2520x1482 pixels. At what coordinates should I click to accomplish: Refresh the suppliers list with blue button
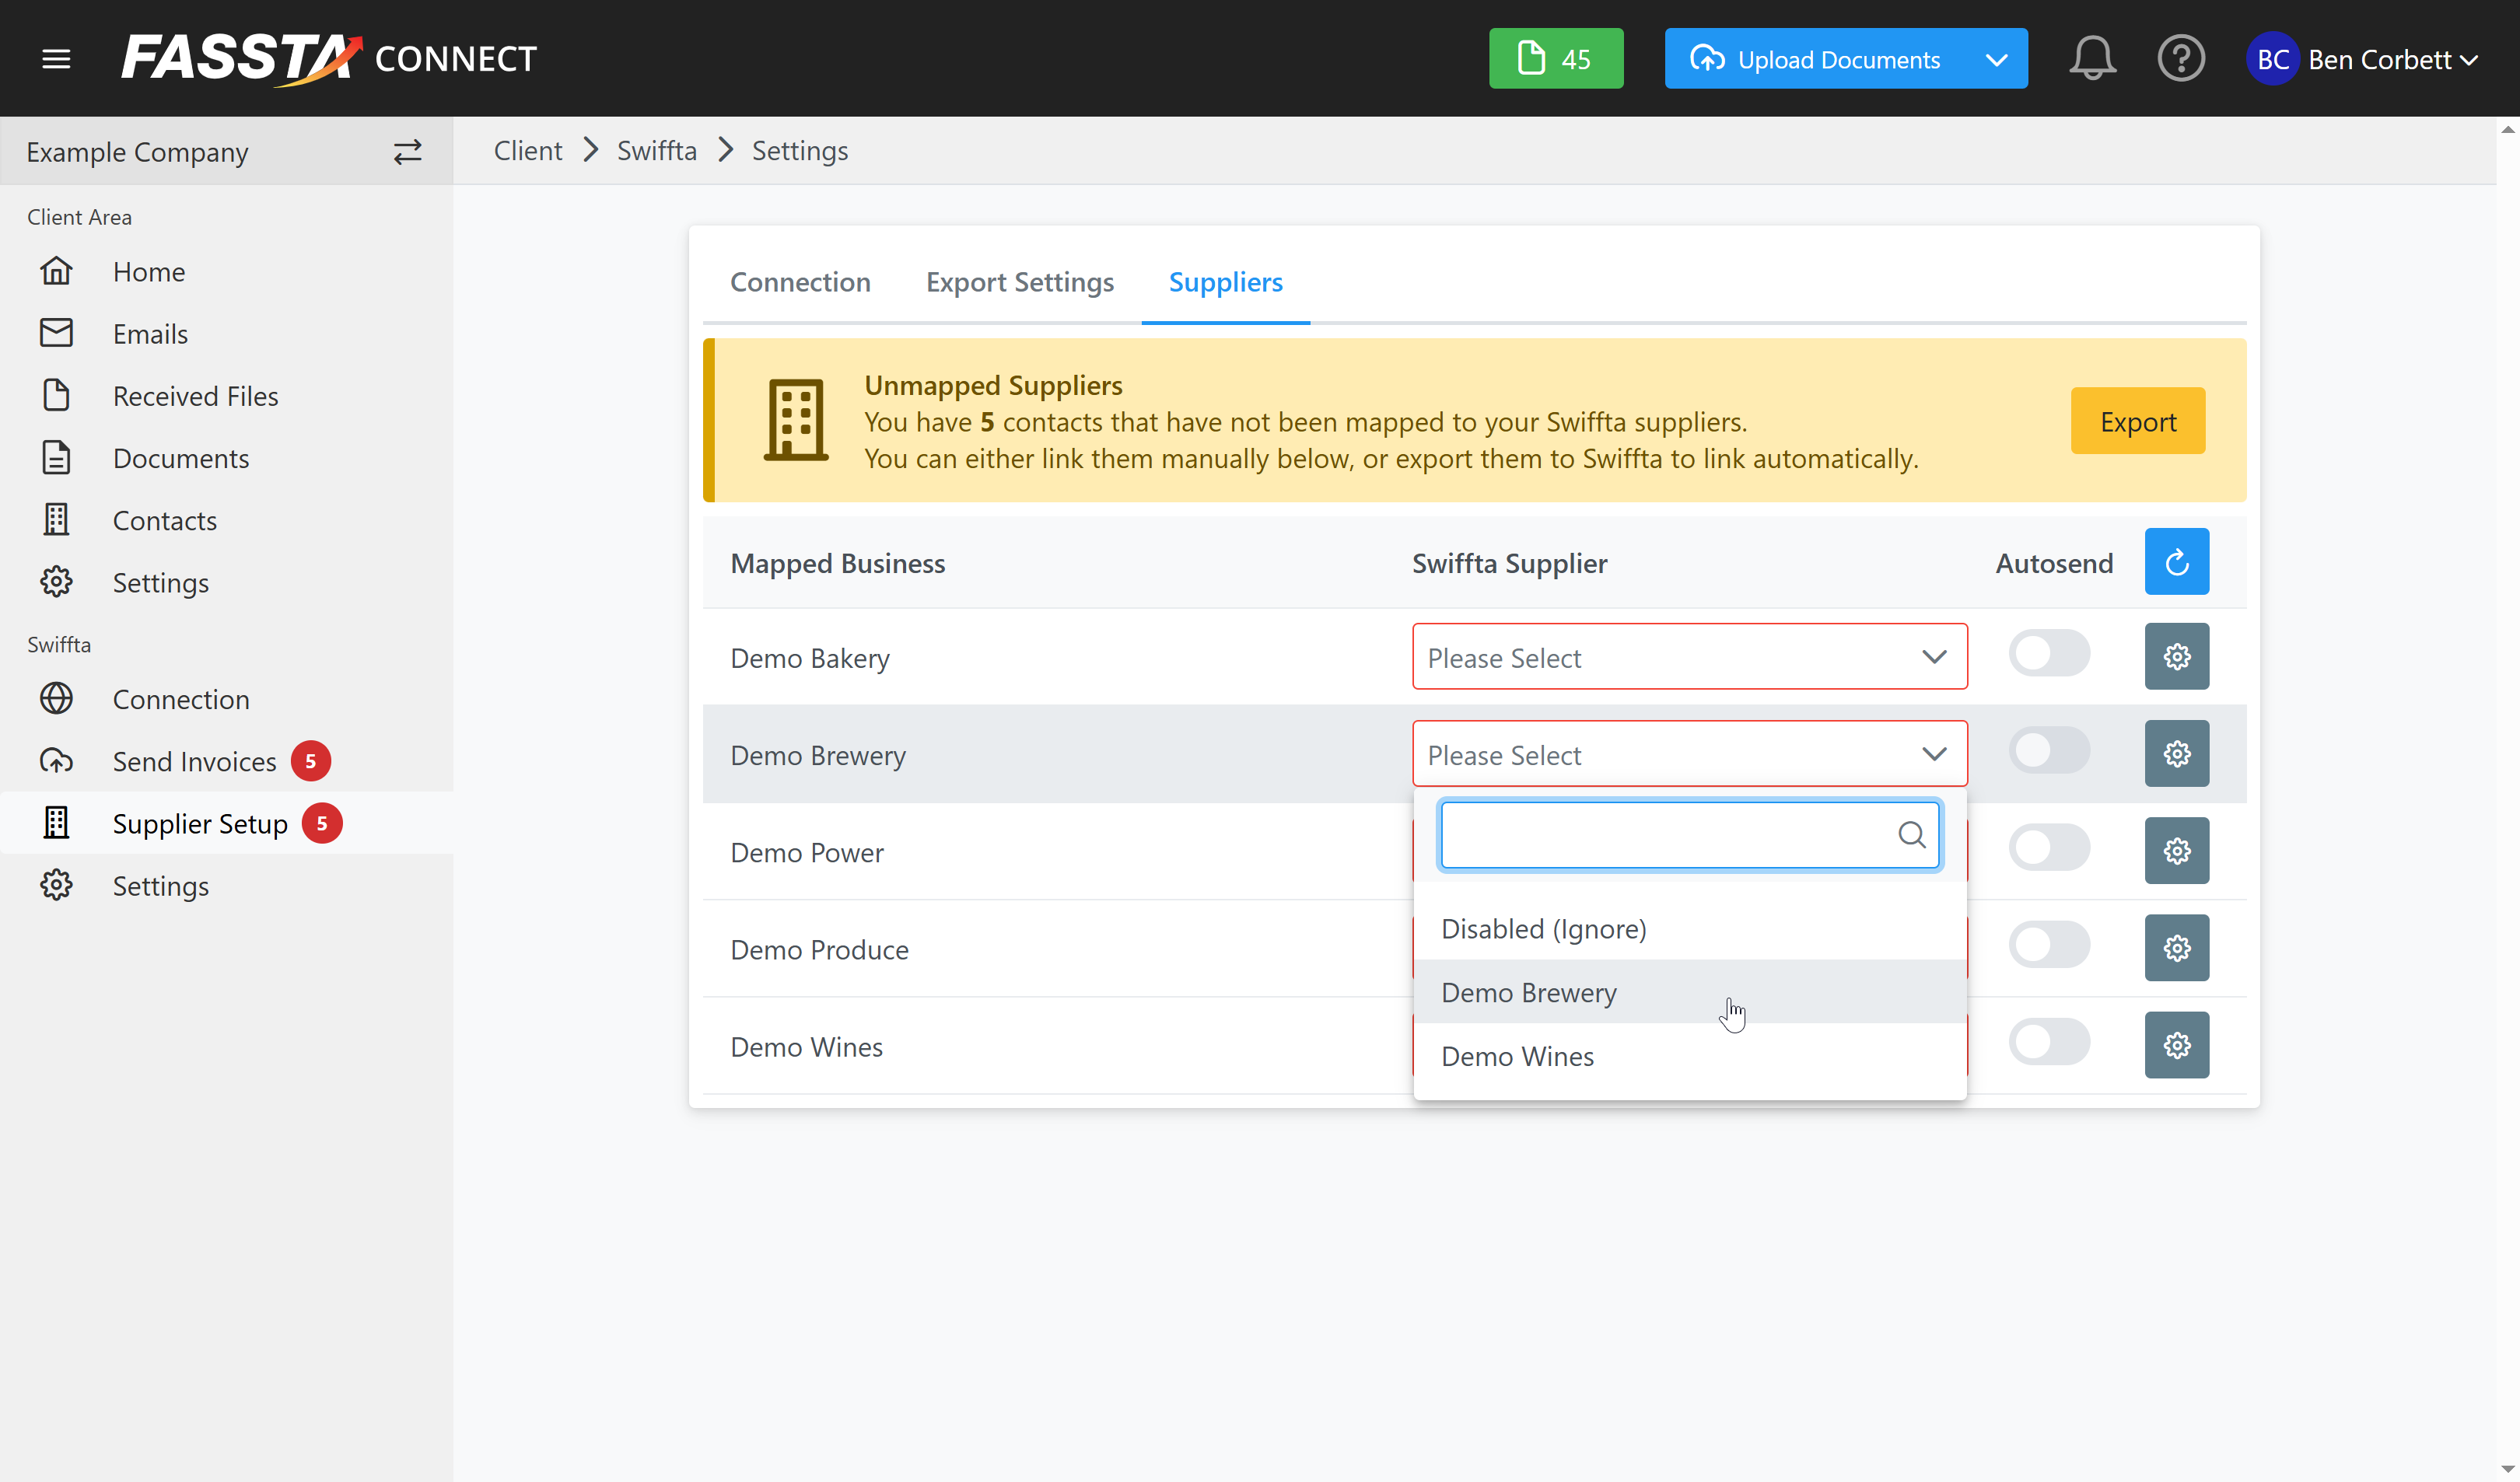(2176, 562)
